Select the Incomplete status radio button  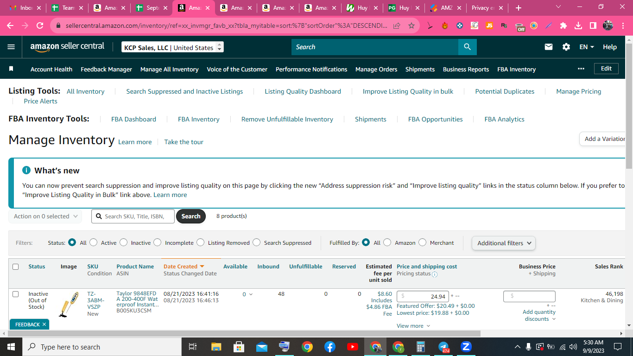[x=158, y=242]
